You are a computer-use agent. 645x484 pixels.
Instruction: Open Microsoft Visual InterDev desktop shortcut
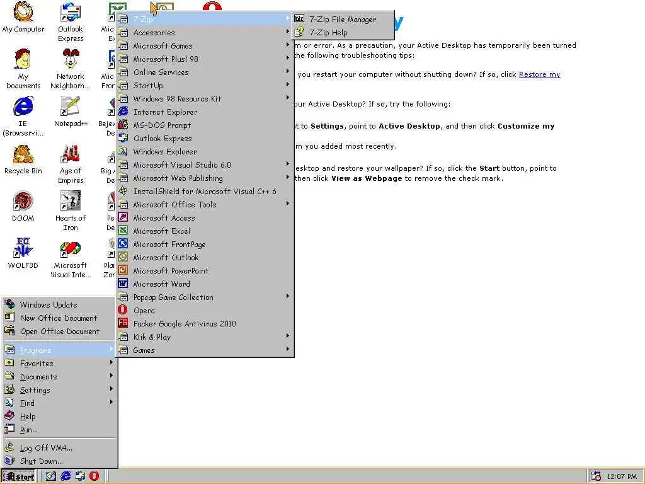(x=71, y=258)
